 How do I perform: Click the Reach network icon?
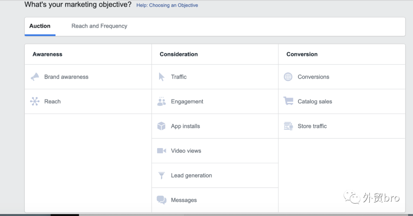(35, 102)
